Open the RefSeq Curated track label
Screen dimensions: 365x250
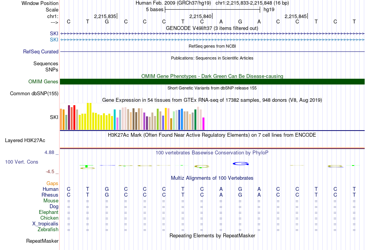pyautogui.click(x=41, y=52)
